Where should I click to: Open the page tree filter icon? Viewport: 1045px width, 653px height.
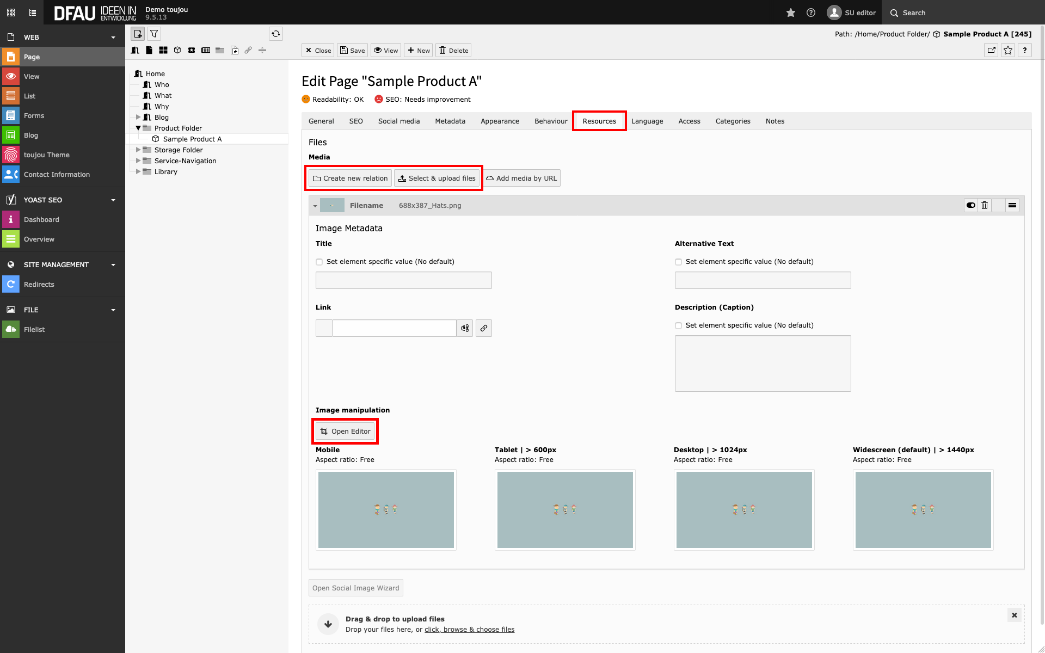click(154, 34)
